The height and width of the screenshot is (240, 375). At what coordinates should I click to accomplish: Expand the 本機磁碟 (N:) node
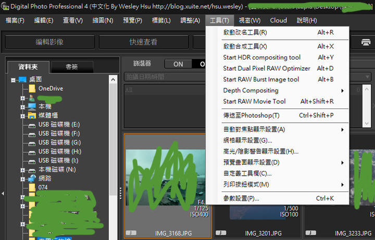pyautogui.click(x=23, y=170)
